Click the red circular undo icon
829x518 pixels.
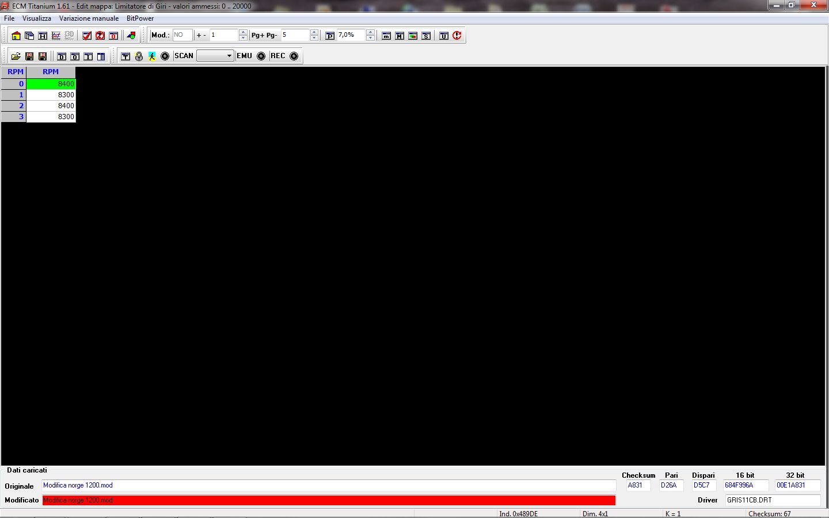(x=457, y=36)
